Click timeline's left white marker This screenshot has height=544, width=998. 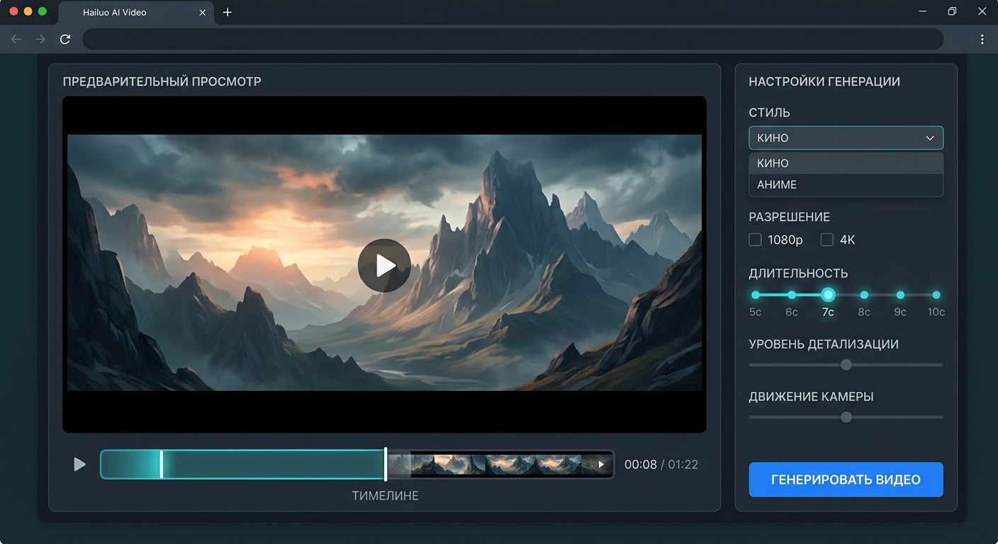tap(162, 464)
